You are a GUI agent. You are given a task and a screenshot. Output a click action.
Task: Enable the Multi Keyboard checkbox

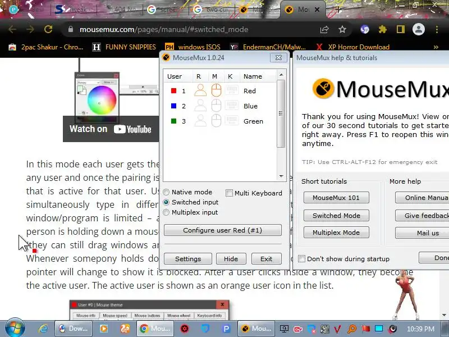pyautogui.click(x=229, y=193)
